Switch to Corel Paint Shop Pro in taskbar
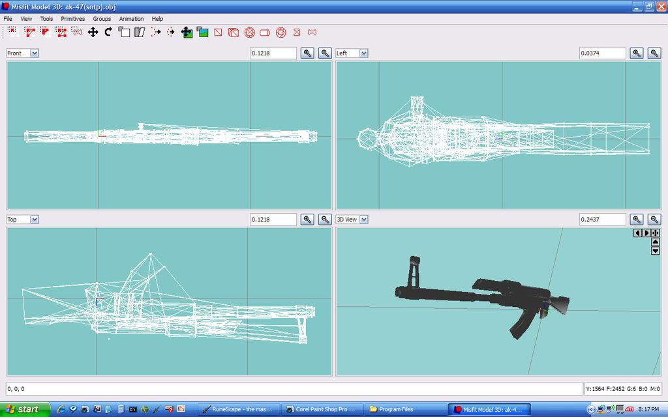668x417 pixels. pyautogui.click(x=322, y=409)
